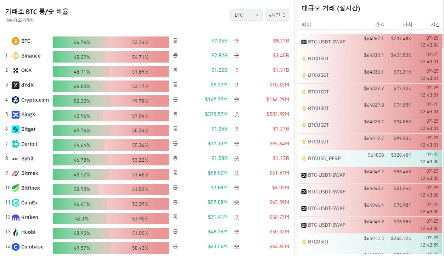Click Binance icon beside $99.93K BTCUSDT trade
Viewport: 444px width, 256px height.
coord(304,142)
